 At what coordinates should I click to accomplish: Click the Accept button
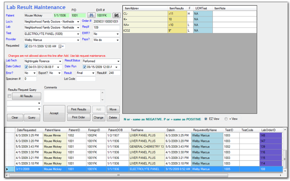click(54, 113)
